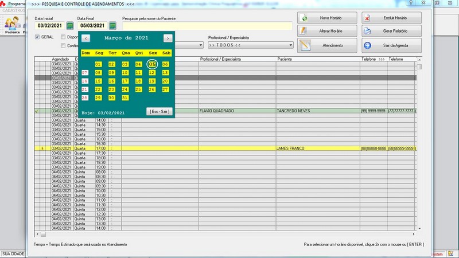The width and height of the screenshot is (459, 258).
Task: Click SUA CIDADE in the status bar
Action: click(13, 253)
